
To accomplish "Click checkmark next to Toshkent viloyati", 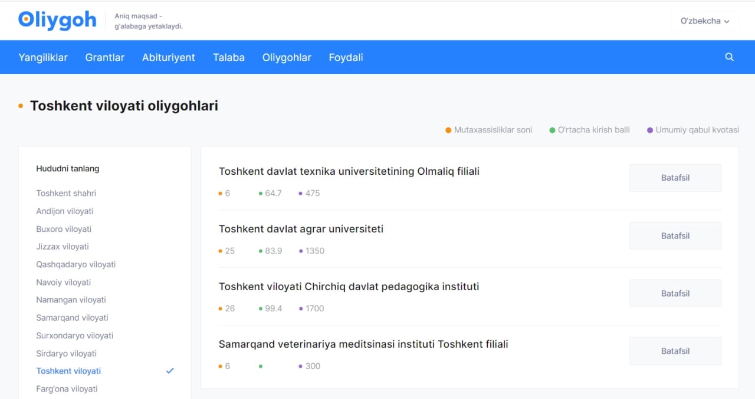I will click(x=170, y=371).
